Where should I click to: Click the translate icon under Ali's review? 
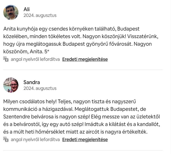pos(6,59)
